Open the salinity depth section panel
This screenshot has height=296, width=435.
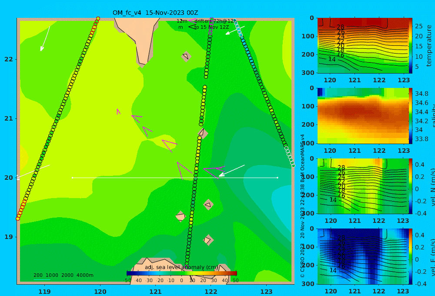point(363,116)
